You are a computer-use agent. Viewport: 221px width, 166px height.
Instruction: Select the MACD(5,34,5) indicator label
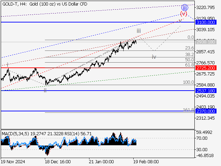pyautogui.click(x=15, y=133)
